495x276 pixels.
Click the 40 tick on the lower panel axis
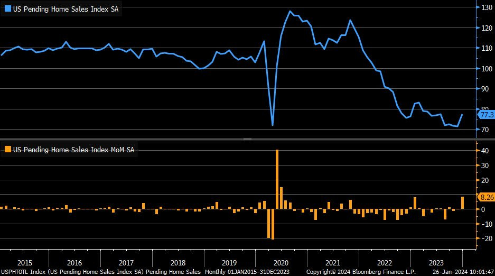[x=483, y=151]
